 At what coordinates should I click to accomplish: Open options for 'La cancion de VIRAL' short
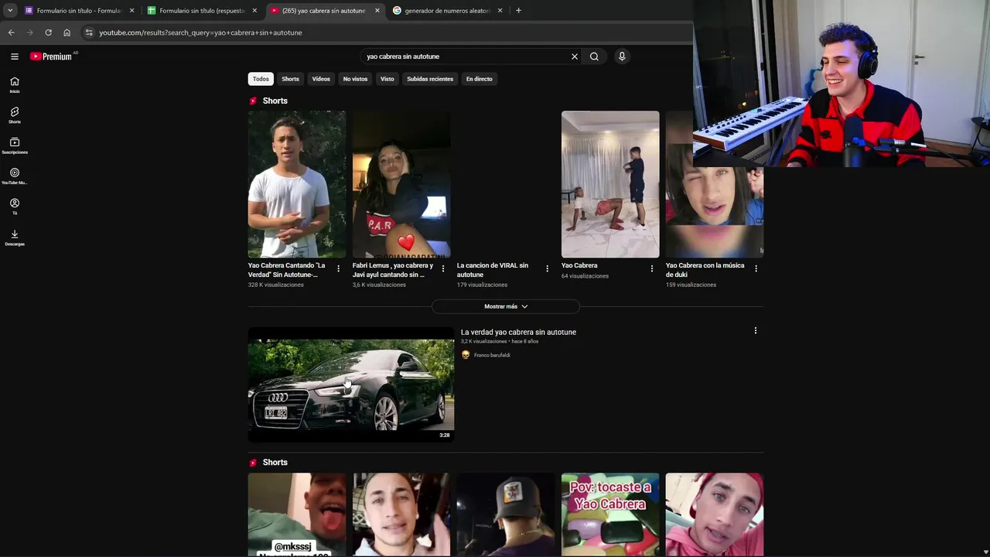[x=547, y=268]
